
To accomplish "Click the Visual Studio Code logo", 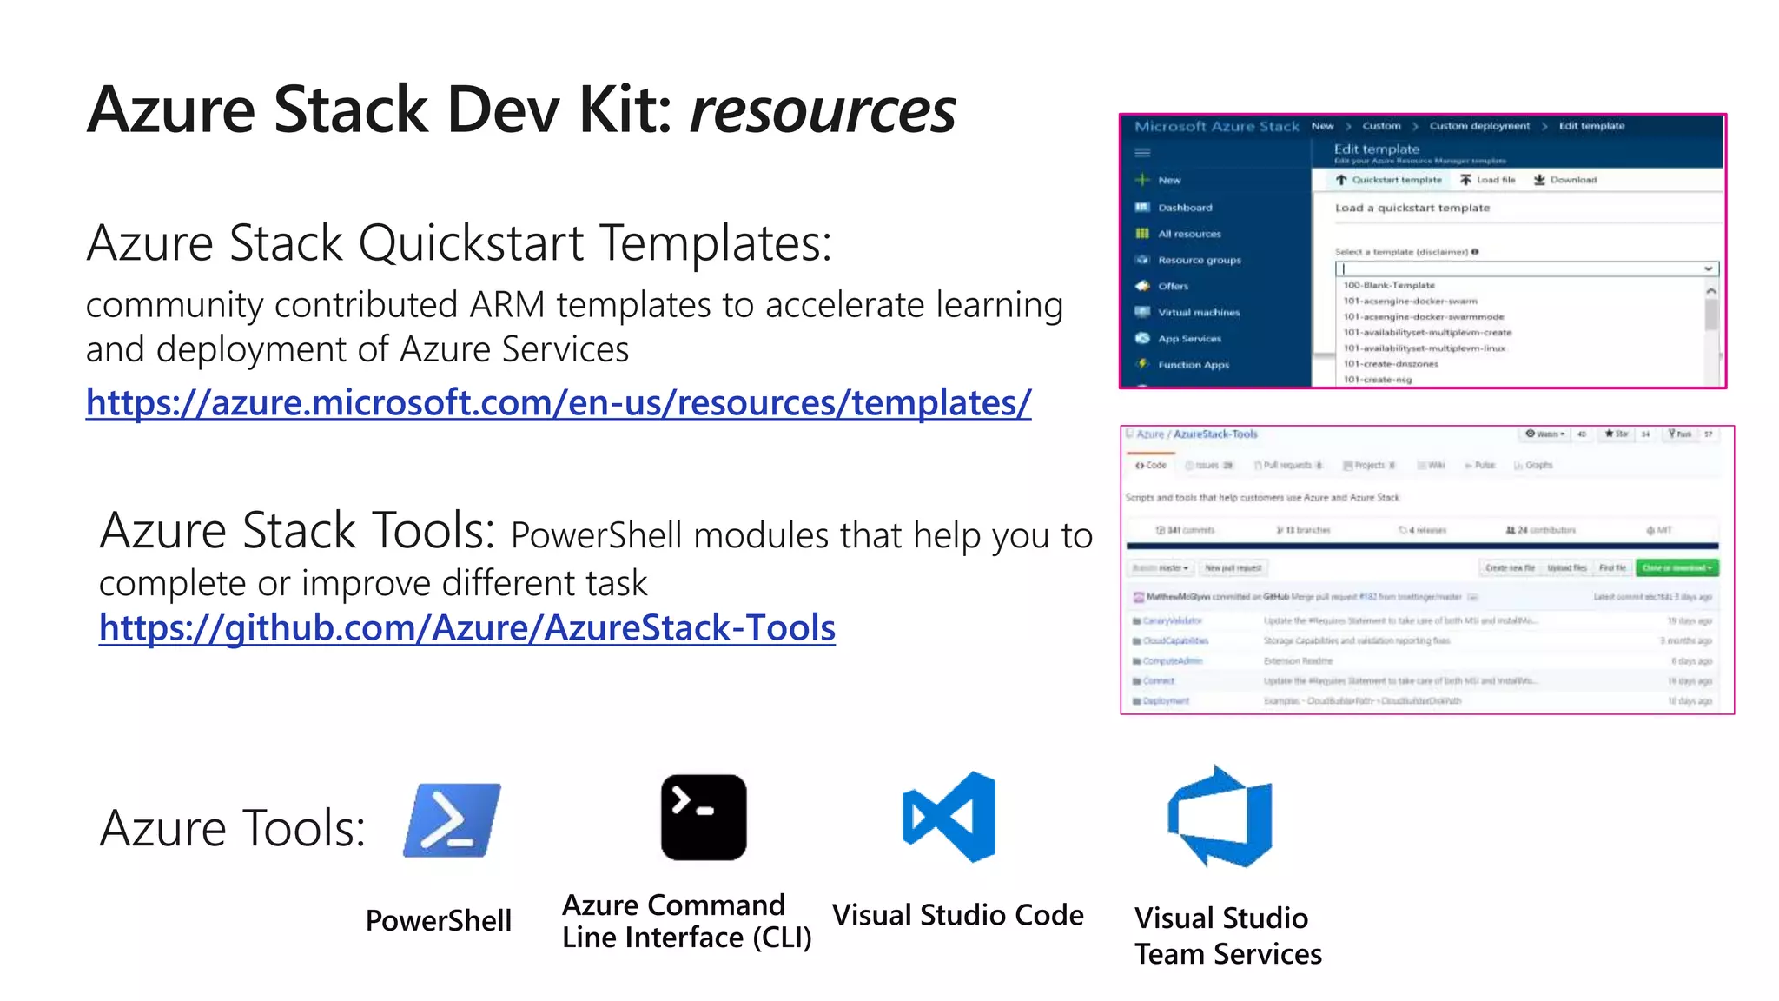I will pos(949,817).
